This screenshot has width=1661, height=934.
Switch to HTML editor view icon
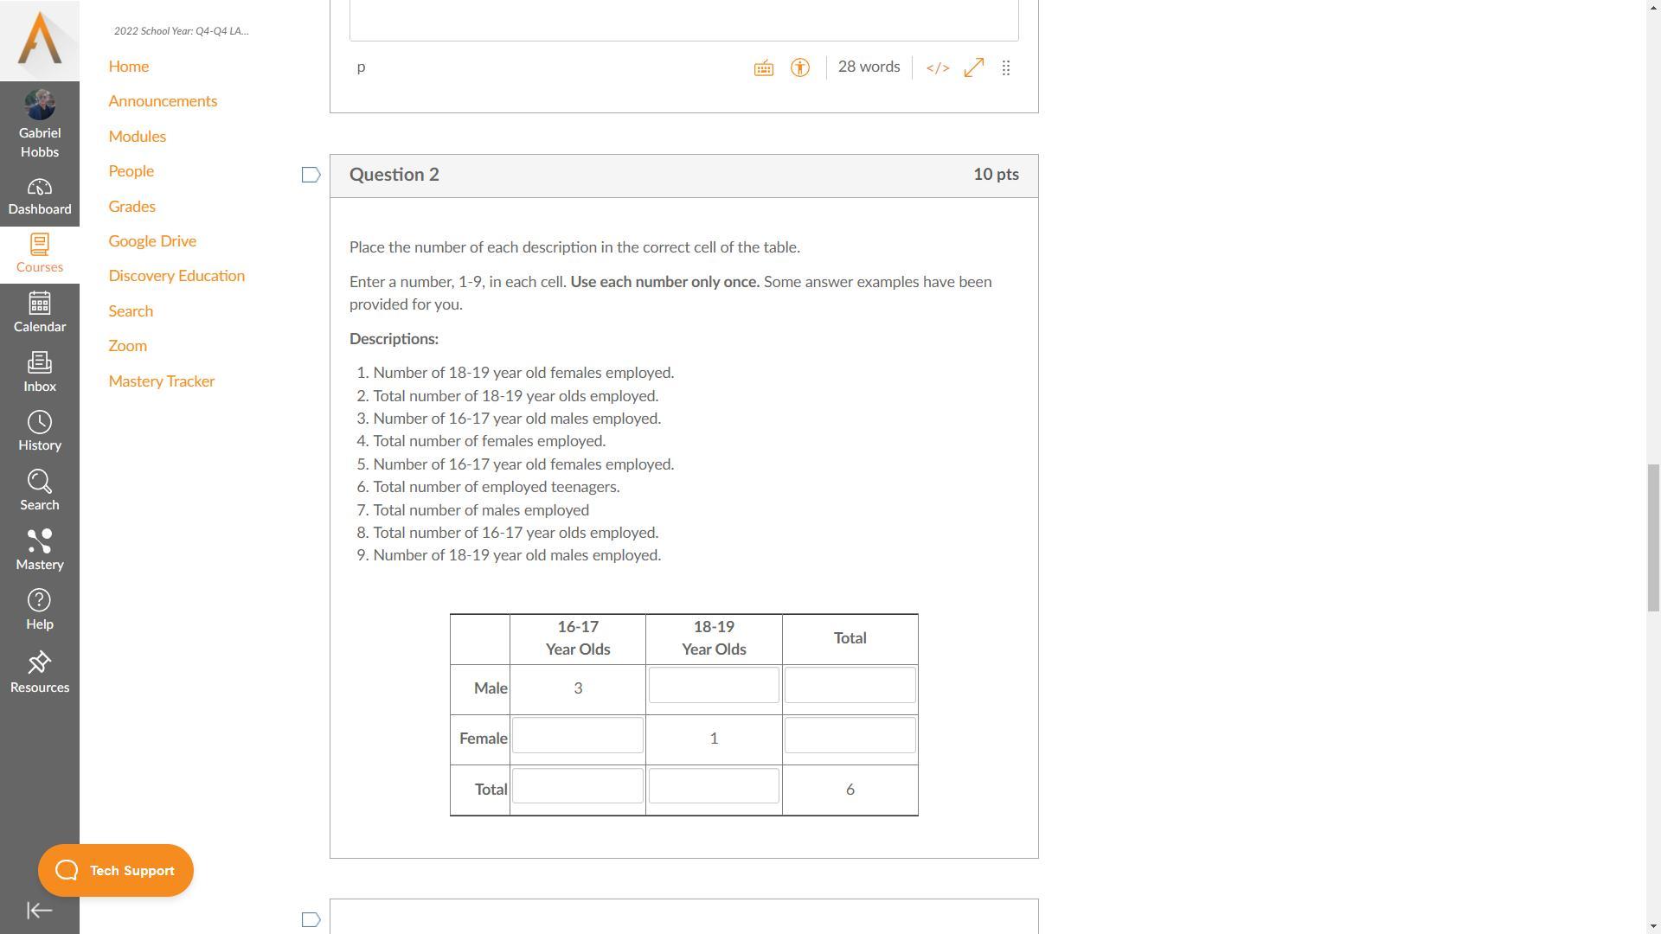(938, 67)
